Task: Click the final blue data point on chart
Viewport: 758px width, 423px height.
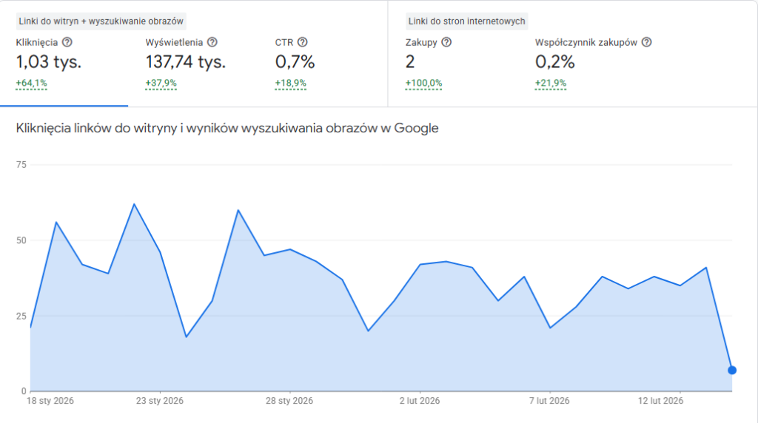Action: (731, 370)
